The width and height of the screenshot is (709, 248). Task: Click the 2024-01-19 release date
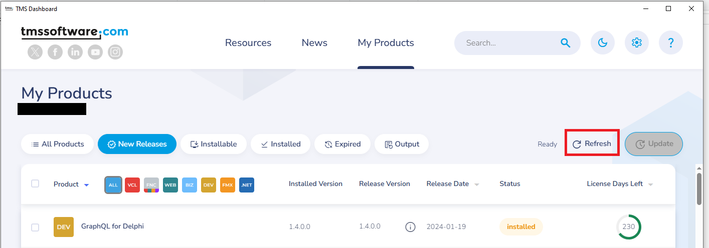446,226
